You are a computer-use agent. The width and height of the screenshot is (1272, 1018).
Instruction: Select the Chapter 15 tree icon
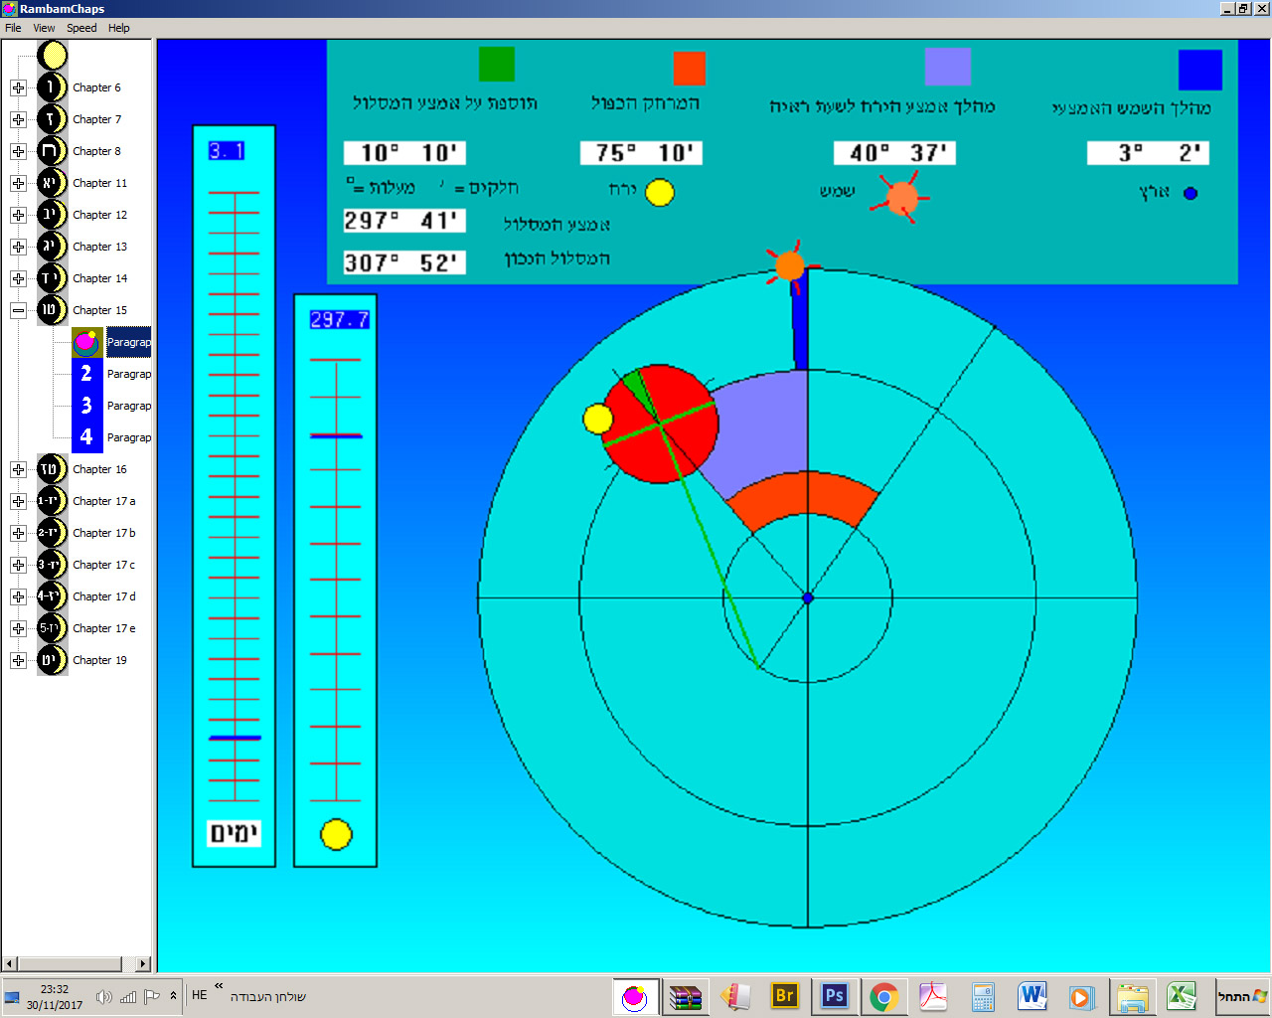(52, 310)
